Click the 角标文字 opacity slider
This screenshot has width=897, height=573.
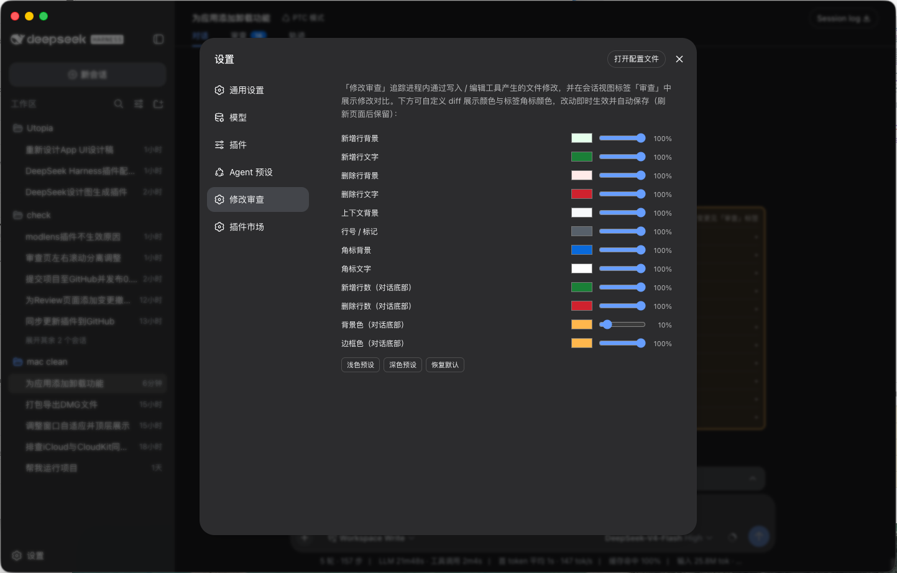pyautogui.click(x=622, y=268)
